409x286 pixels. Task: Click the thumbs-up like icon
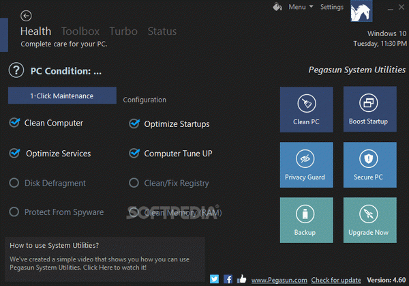pos(242,279)
